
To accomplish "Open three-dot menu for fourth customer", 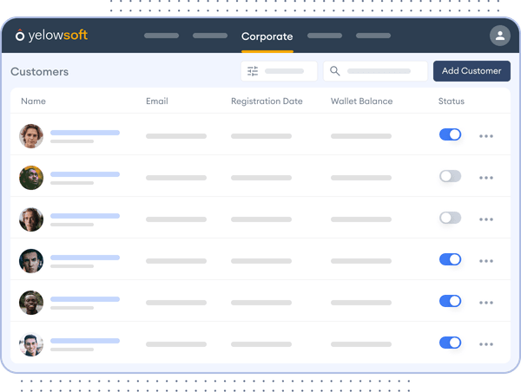I will tap(486, 261).
